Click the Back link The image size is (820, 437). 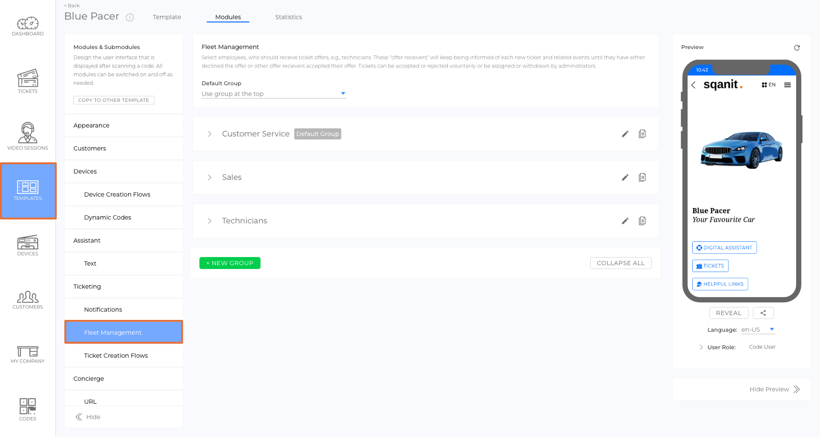point(72,6)
